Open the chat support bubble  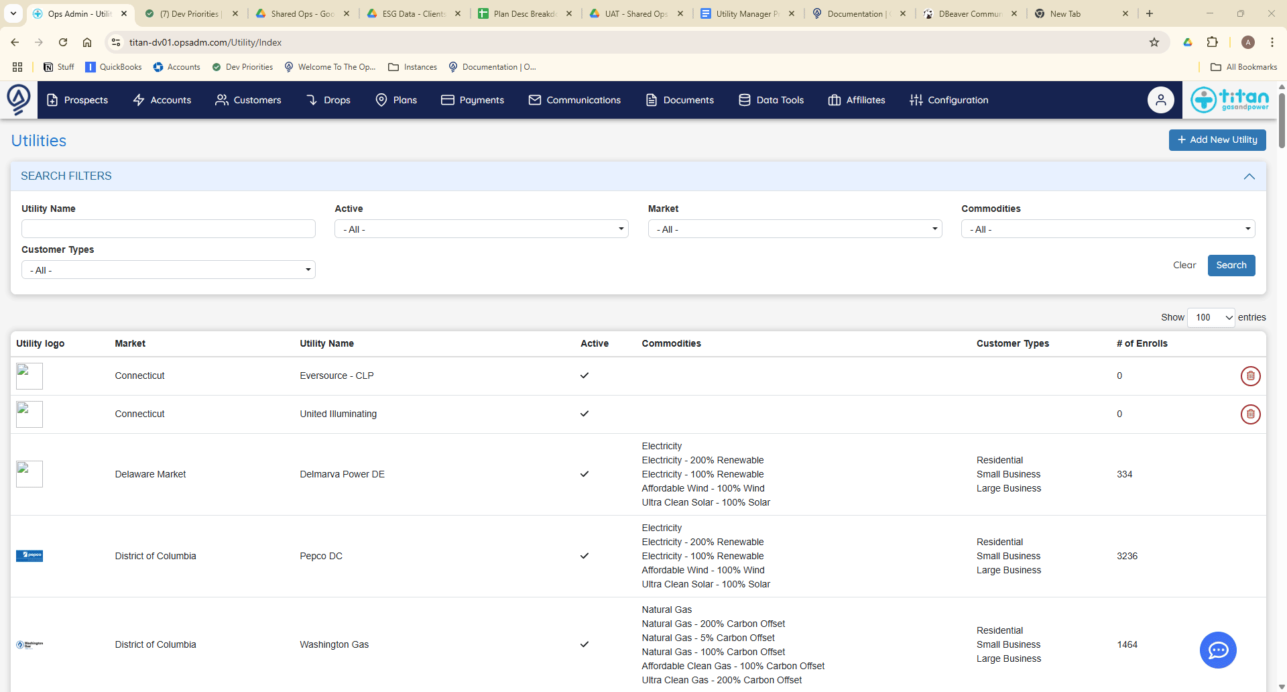1218,650
